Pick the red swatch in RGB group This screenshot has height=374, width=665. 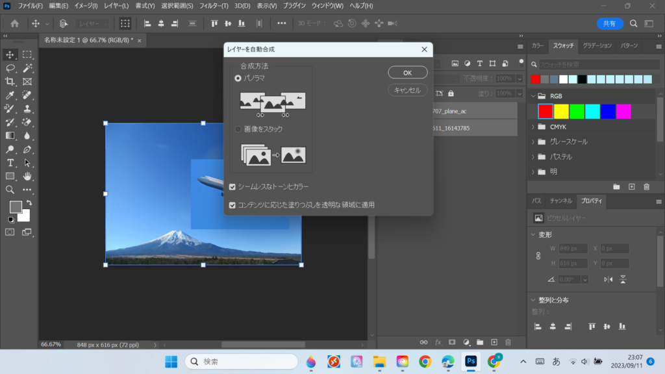[546, 112]
